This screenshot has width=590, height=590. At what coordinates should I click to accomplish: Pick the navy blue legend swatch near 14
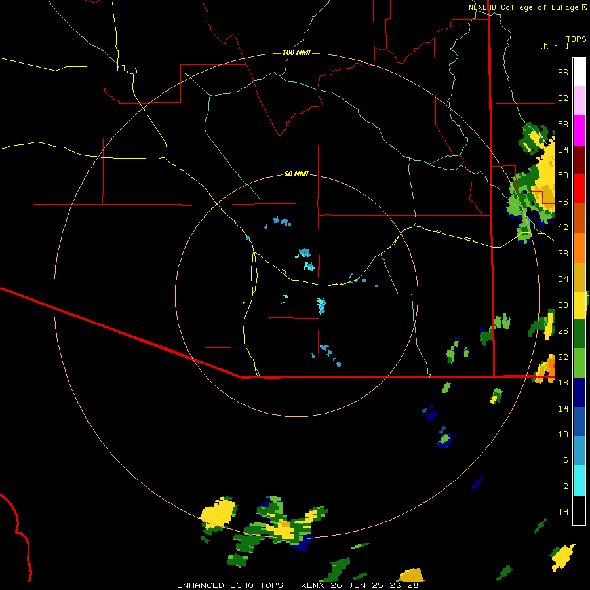[579, 393]
